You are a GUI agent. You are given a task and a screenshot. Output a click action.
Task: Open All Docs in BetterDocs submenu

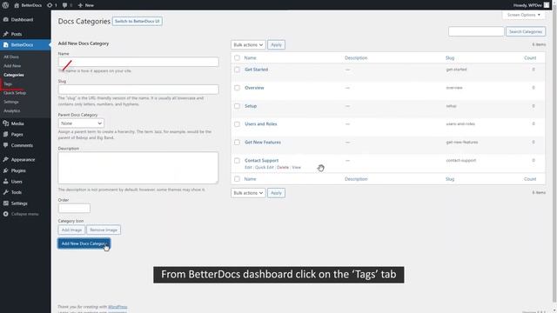[11, 57]
